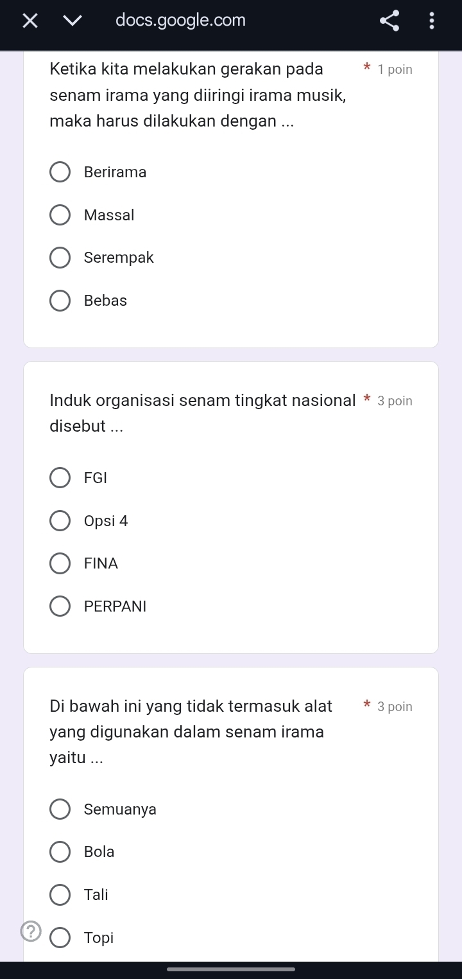Pick the Topi option
The image size is (462, 979).
pyautogui.click(x=60, y=938)
